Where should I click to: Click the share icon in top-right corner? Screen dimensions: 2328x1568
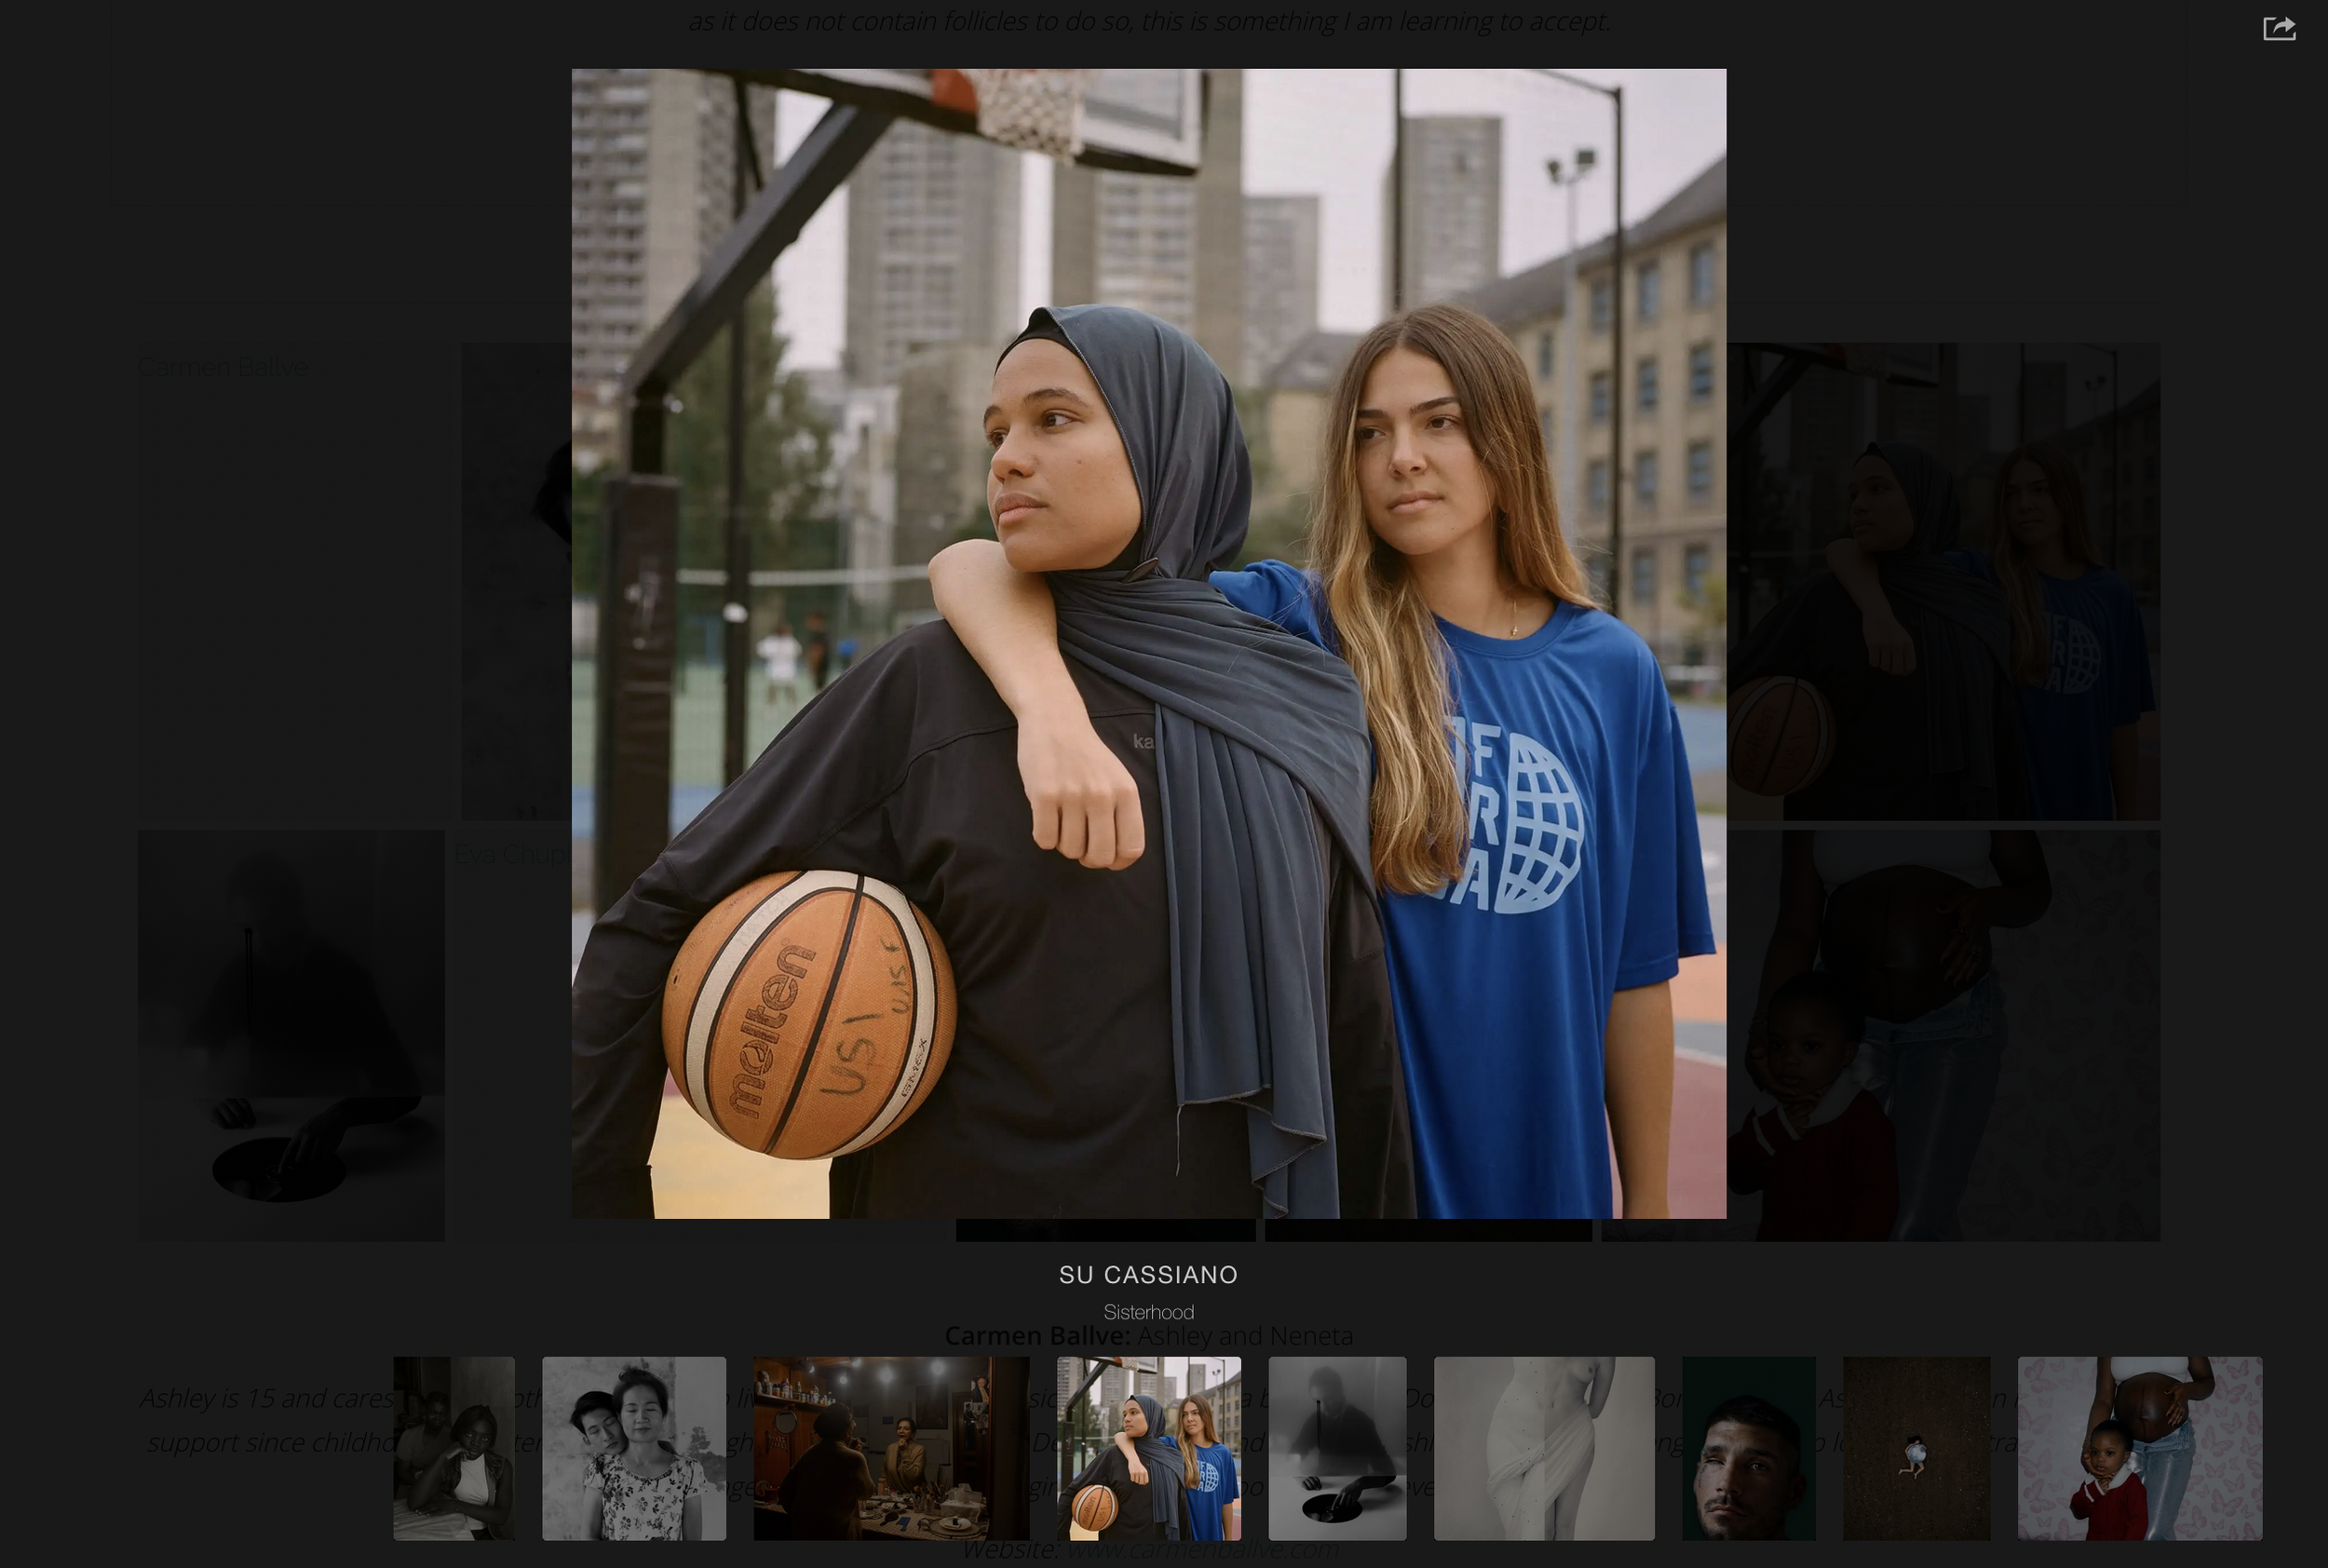point(2279,28)
